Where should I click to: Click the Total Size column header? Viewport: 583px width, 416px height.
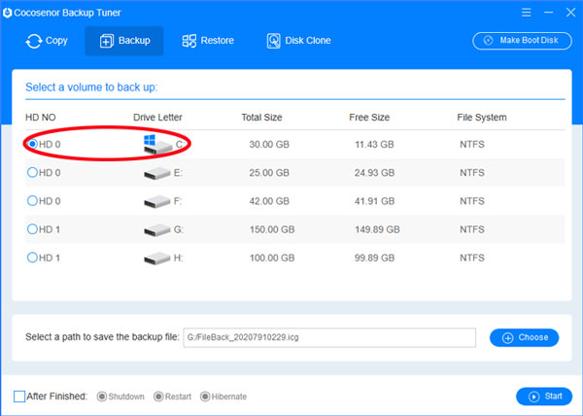[x=261, y=118]
